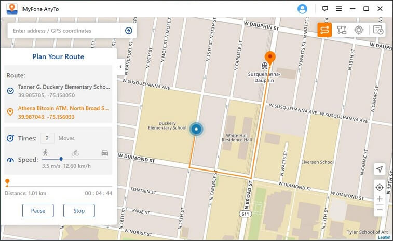Select the multi-spot route mode icon
The height and width of the screenshot is (241, 393).
[342, 30]
